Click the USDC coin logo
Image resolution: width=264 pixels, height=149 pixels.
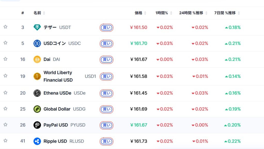pos(37,43)
